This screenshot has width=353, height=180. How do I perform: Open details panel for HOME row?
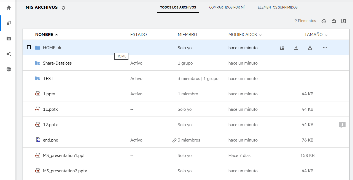point(282,48)
